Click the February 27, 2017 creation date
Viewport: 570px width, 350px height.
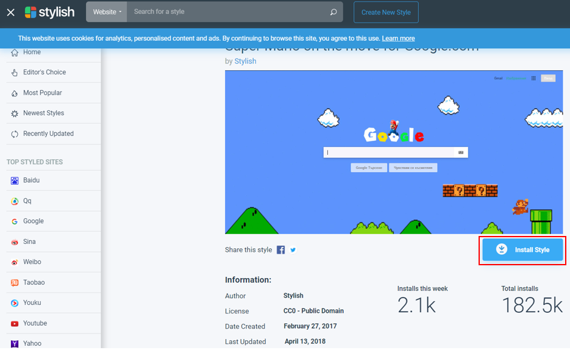point(310,326)
